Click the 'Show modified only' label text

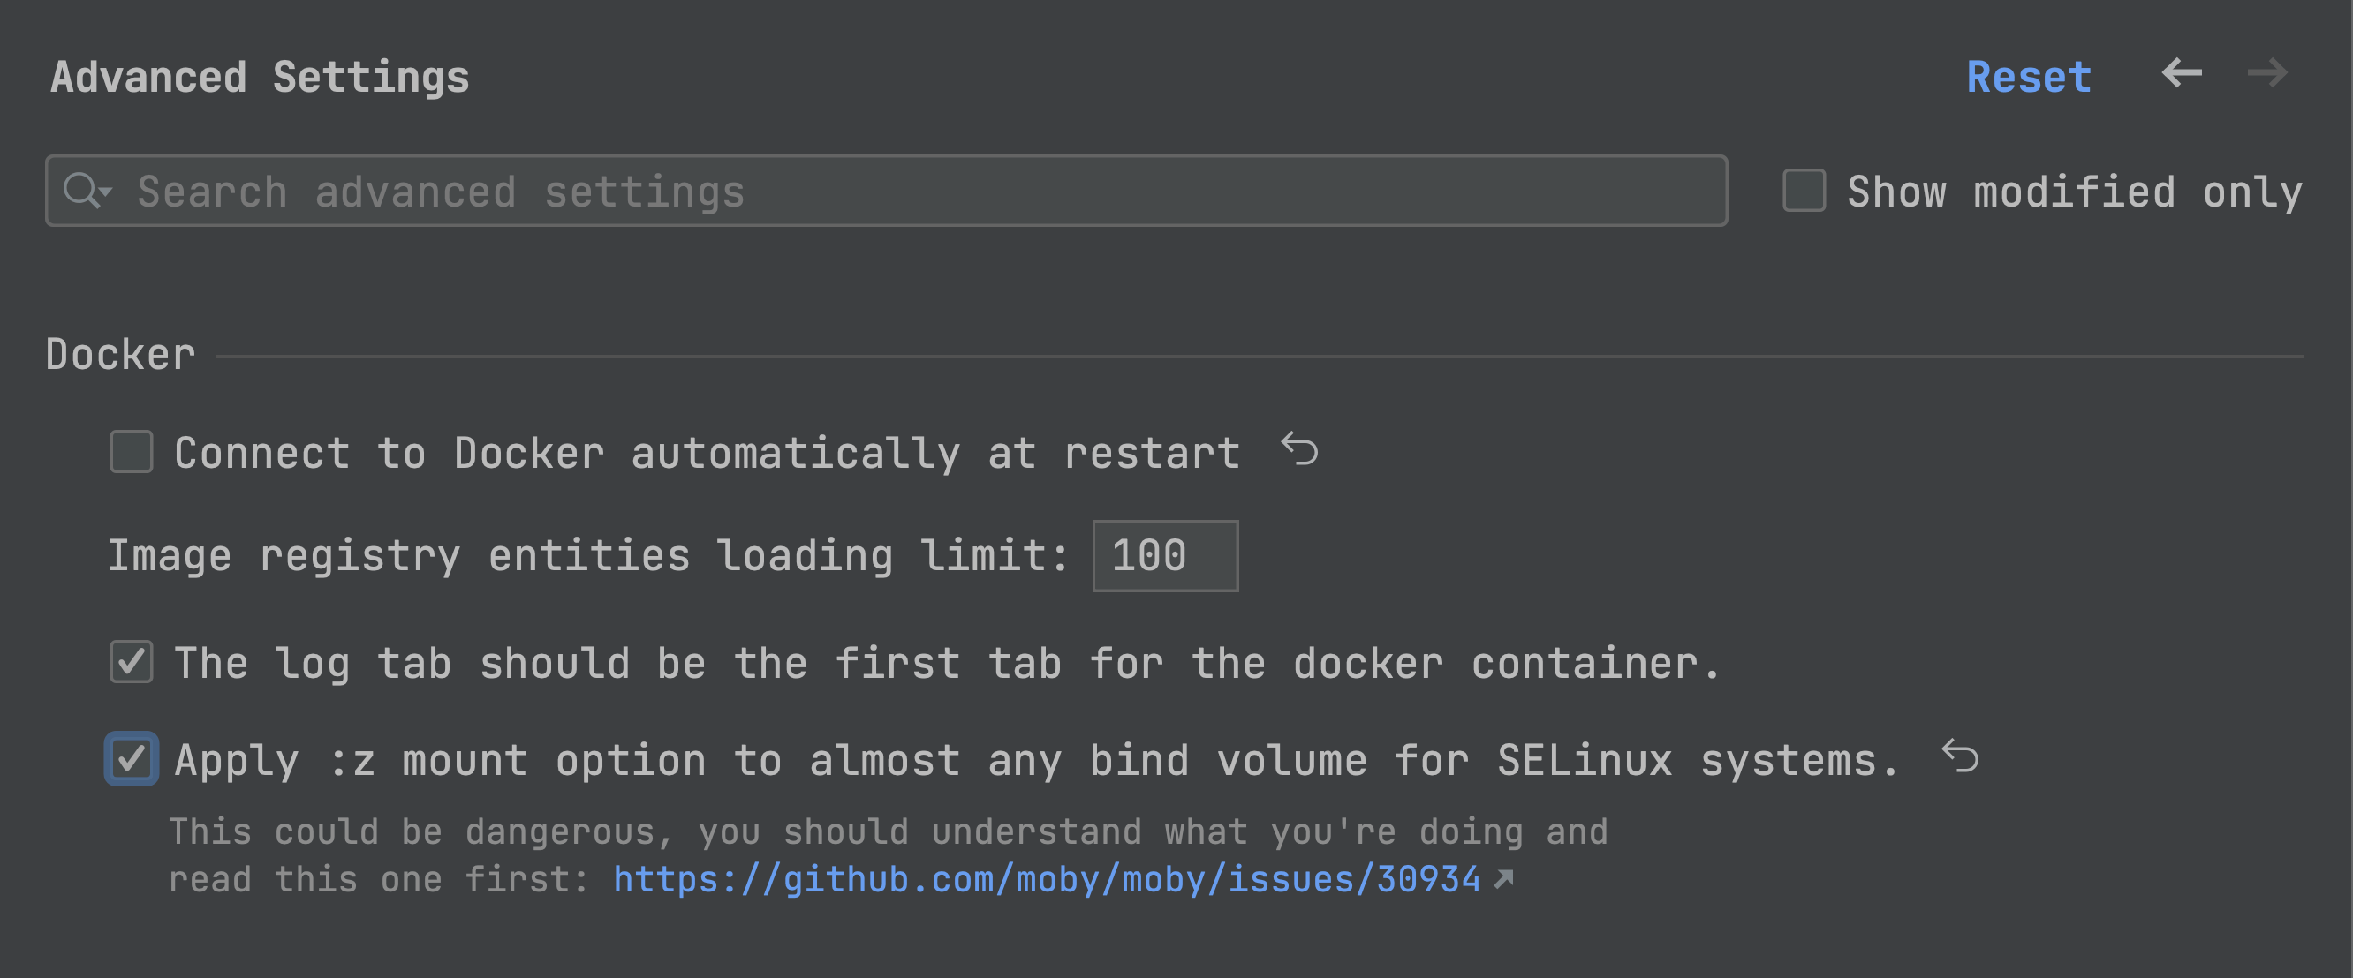pyautogui.click(x=2074, y=192)
